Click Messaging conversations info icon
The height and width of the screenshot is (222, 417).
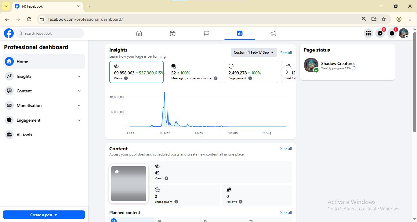(216, 78)
